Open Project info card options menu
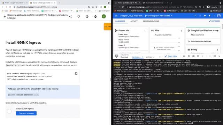The image size is (223, 125). point(145,31)
